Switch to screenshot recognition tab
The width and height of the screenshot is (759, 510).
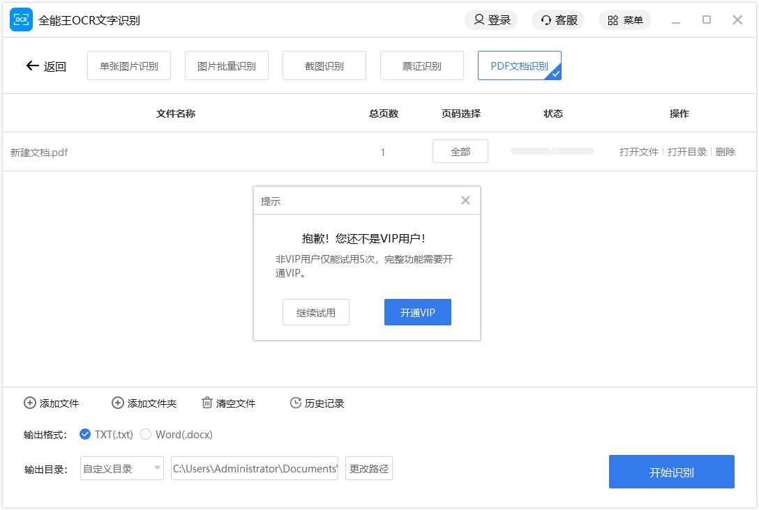324,66
